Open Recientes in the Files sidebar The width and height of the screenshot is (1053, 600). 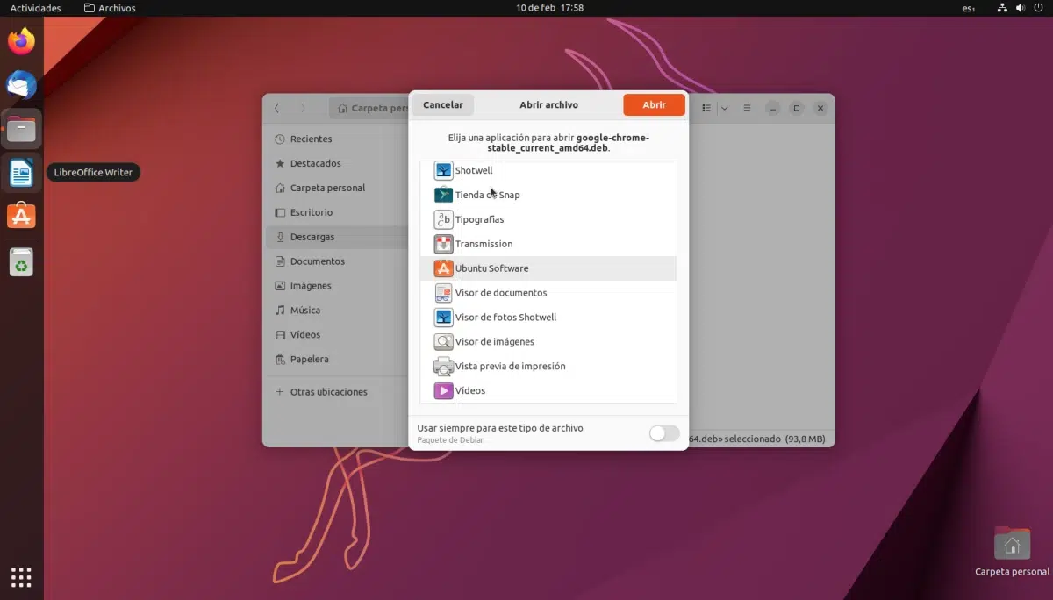[335, 139]
